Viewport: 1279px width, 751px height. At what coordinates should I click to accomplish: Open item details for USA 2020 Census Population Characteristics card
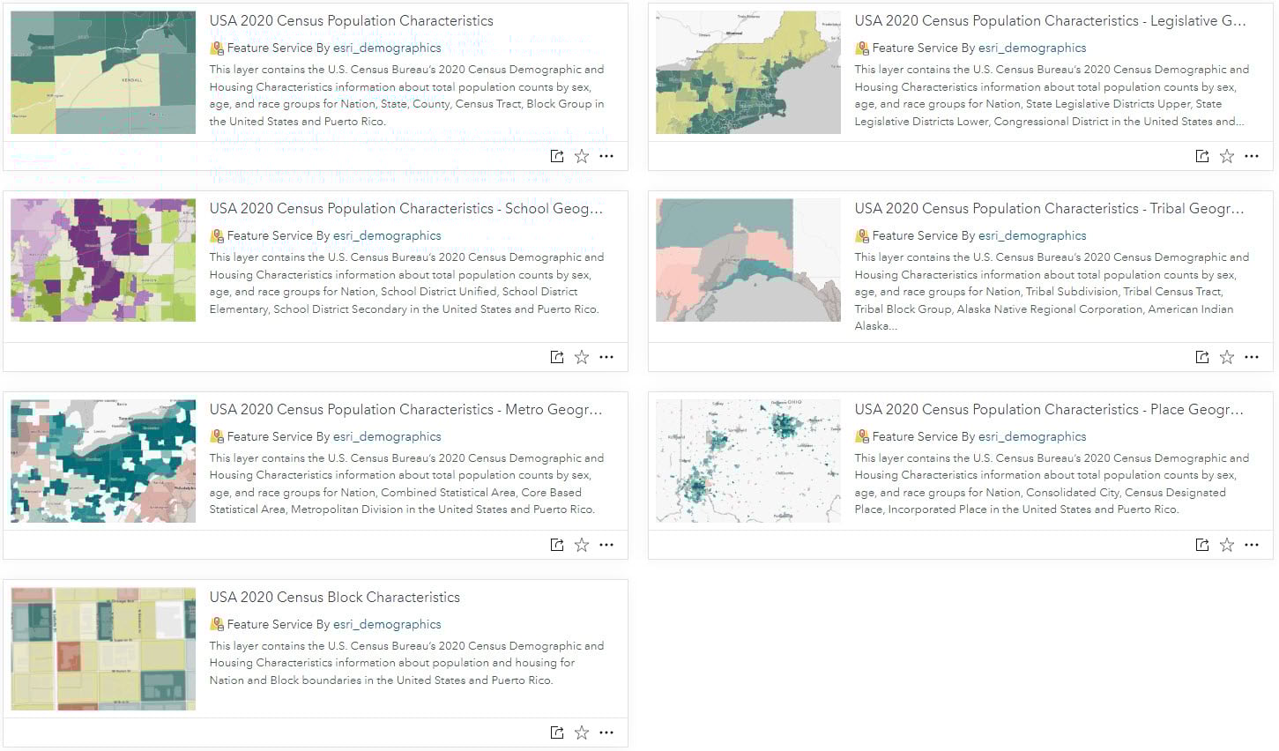557,156
